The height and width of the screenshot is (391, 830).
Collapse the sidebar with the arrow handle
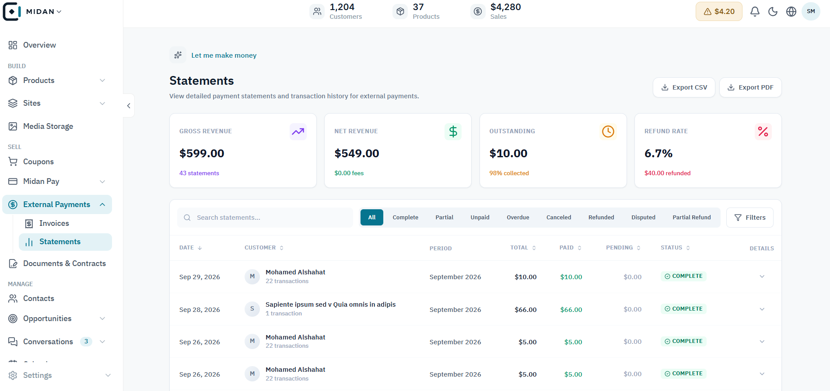tap(129, 105)
